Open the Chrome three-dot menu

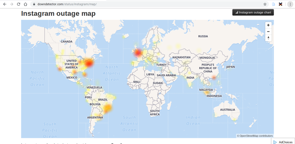tap(290, 4)
